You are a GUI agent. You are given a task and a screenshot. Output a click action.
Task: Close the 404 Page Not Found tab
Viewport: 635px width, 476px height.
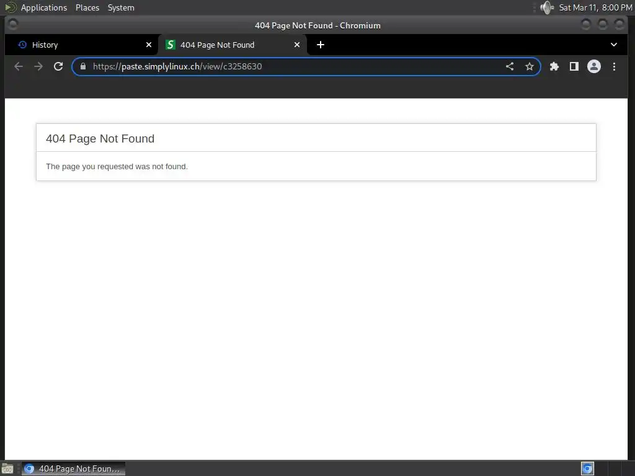click(x=297, y=45)
